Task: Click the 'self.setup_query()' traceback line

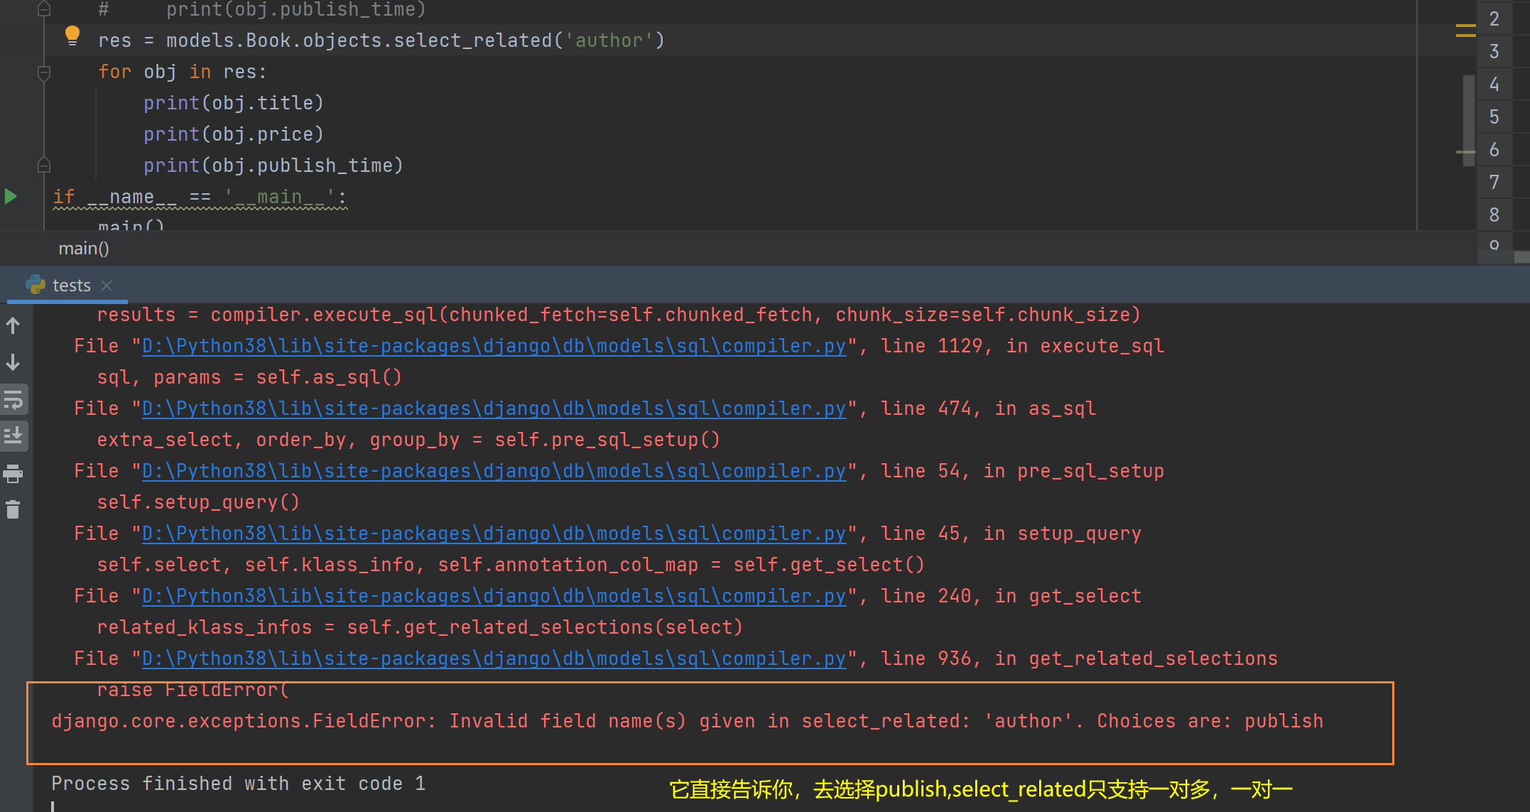Action: pyautogui.click(x=198, y=502)
